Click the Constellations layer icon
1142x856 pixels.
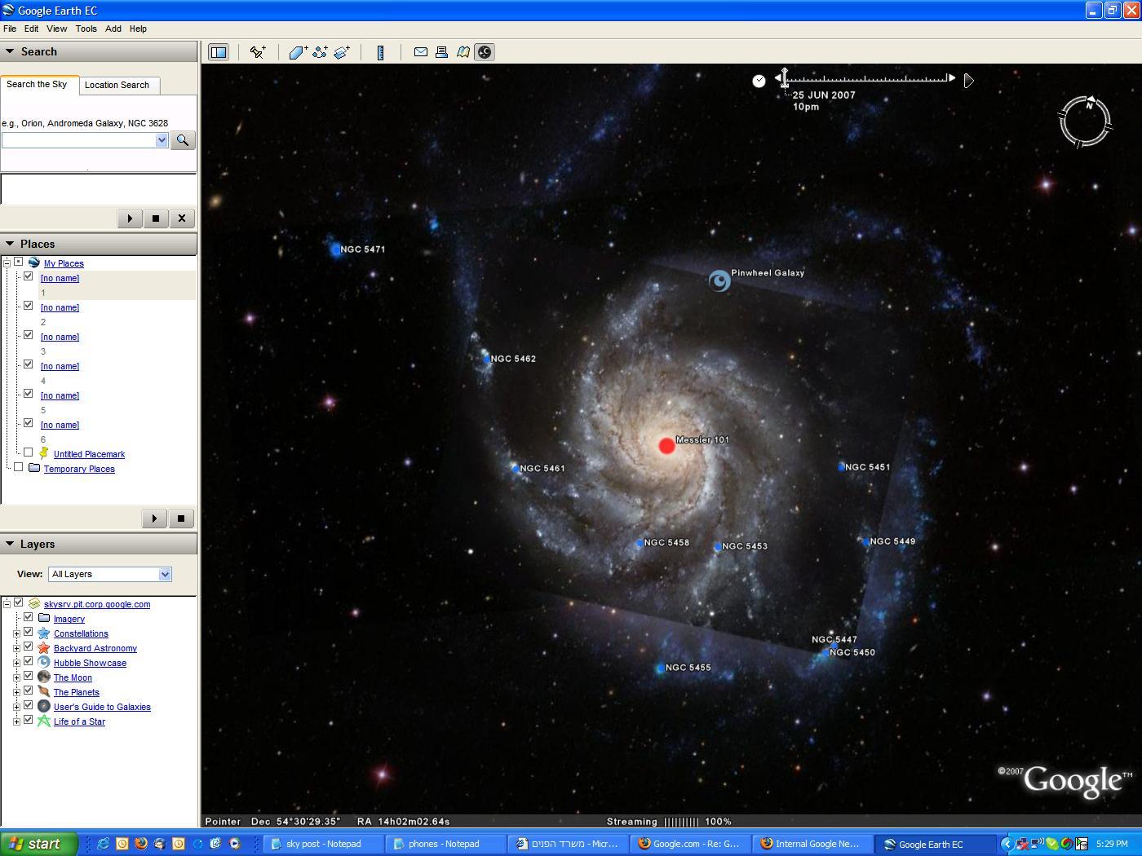point(44,633)
